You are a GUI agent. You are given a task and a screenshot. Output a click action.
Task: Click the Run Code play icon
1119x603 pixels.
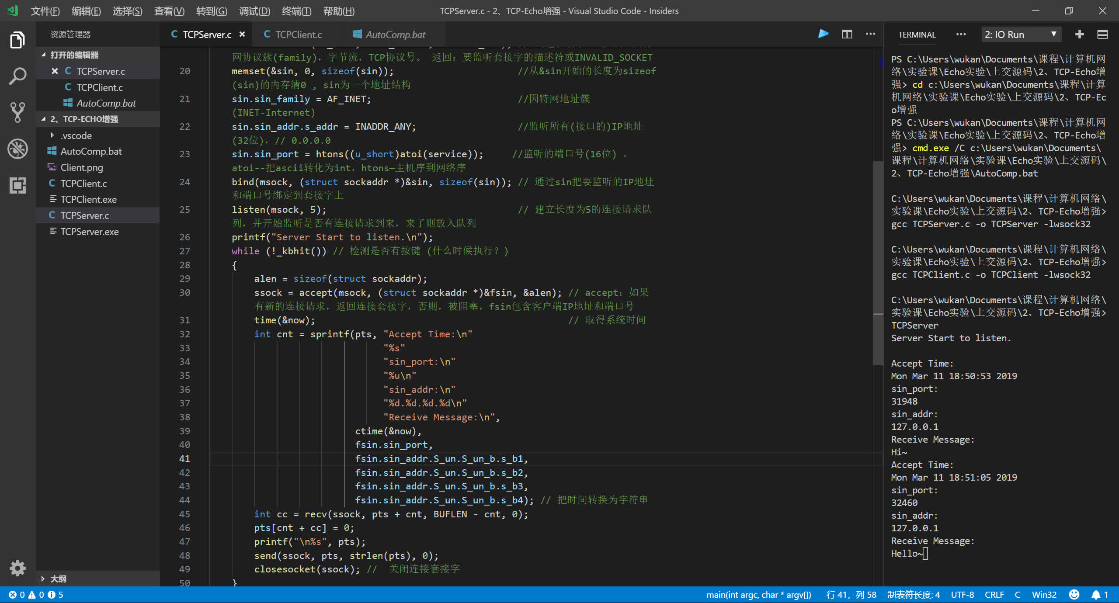[823, 34]
